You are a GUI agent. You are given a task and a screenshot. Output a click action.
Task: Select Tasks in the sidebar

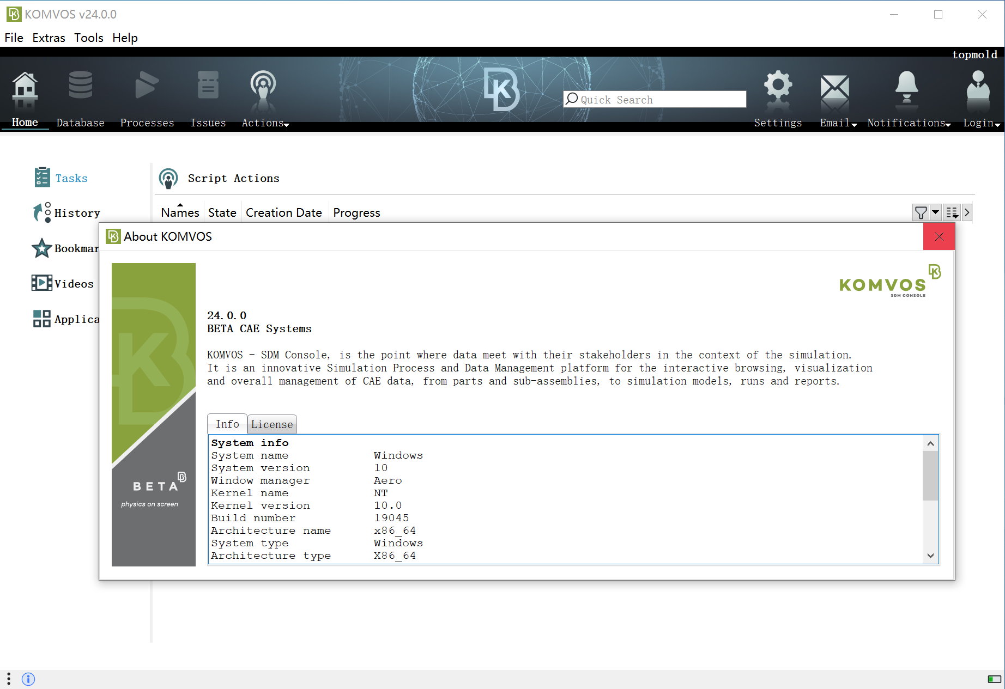click(60, 178)
